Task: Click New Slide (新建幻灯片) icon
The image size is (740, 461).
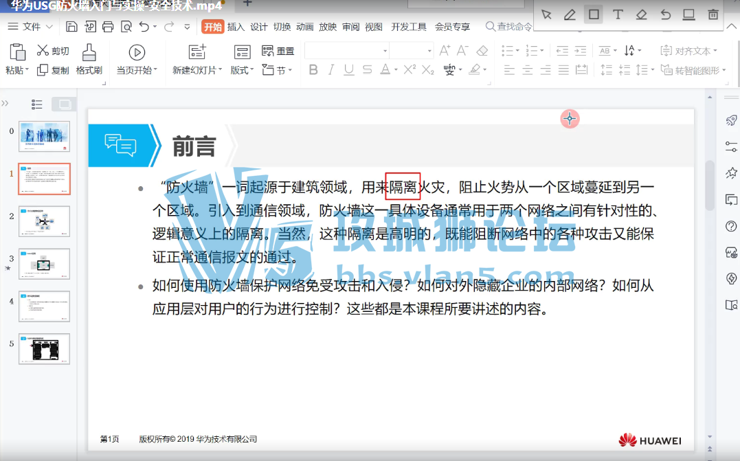Action: 197,52
